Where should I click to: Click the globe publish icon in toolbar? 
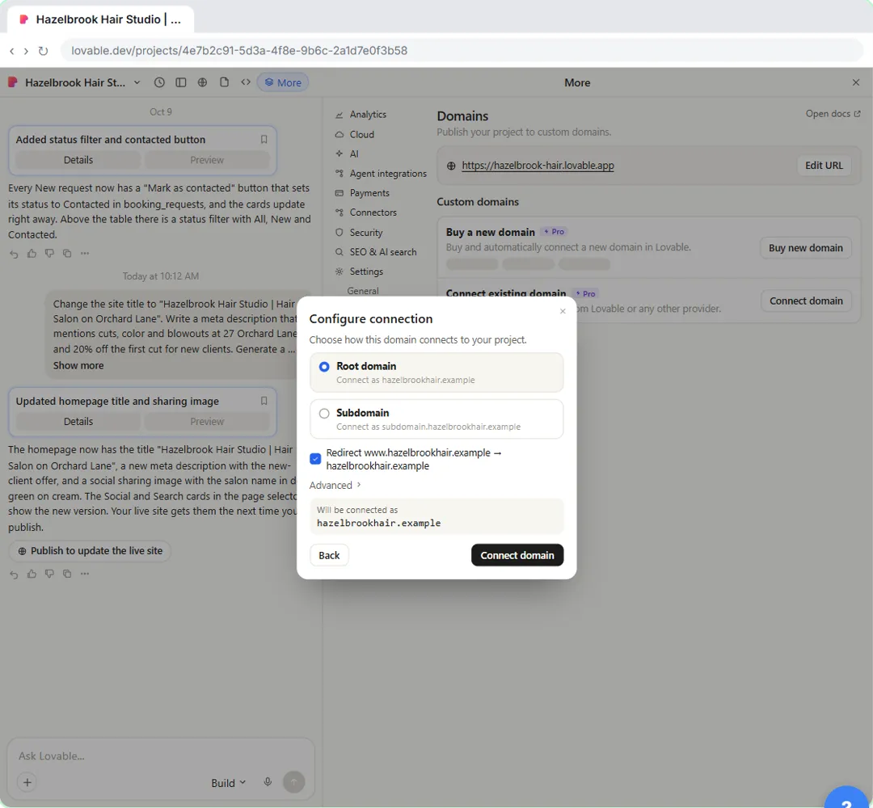tap(202, 82)
